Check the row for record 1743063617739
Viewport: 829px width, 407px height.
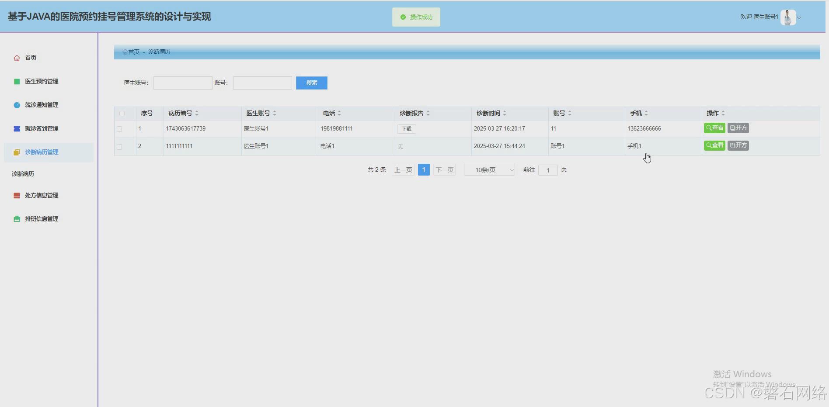click(119, 129)
